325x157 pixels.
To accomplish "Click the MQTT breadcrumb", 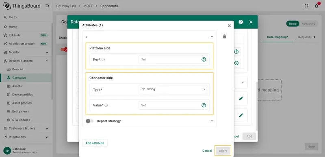I will 88,6.
